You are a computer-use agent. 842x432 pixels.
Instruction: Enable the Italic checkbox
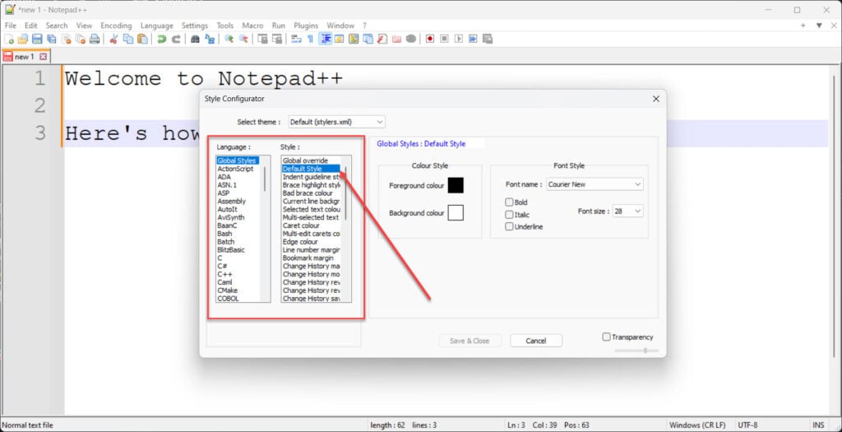(x=509, y=215)
